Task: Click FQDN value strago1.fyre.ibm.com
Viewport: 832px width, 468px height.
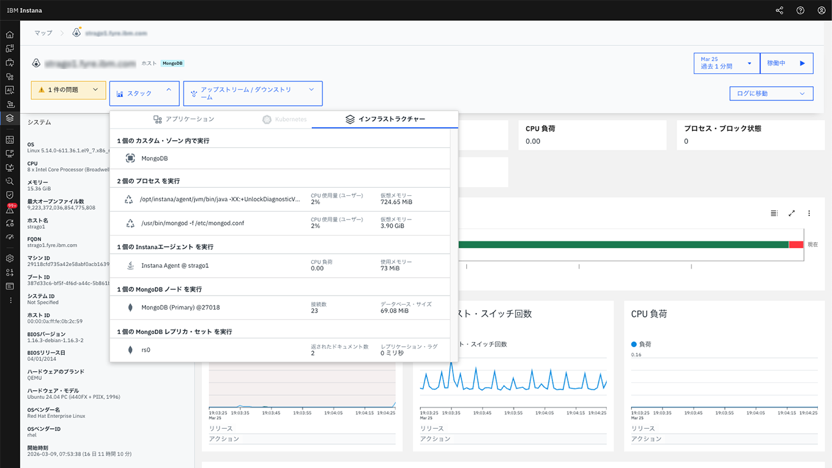Action: point(52,245)
